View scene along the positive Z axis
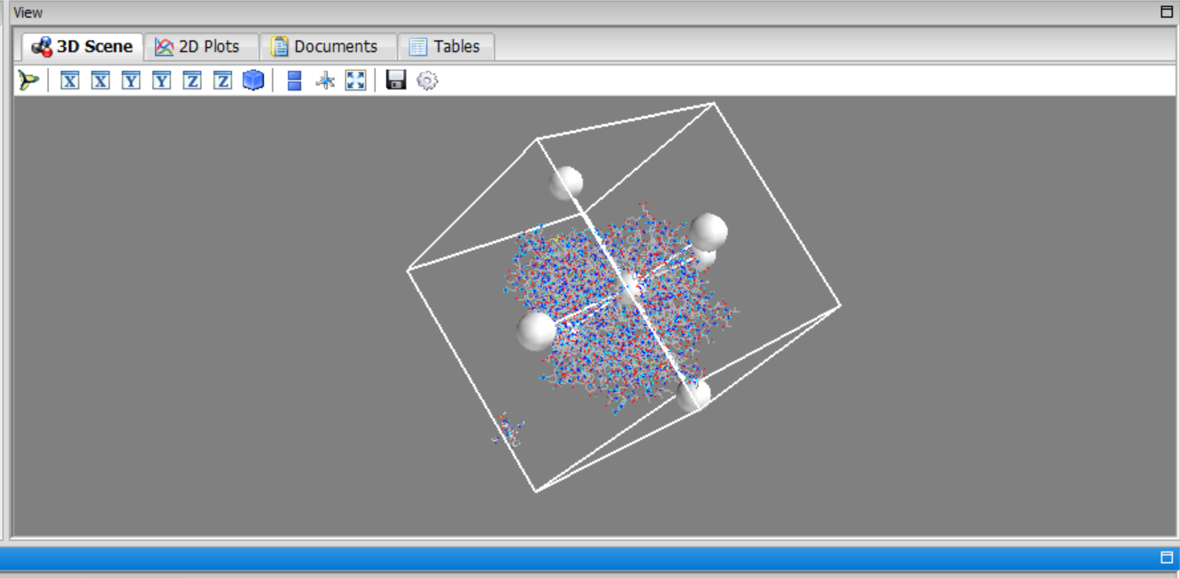The width and height of the screenshot is (1180, 578). click(x=191, y=81)
